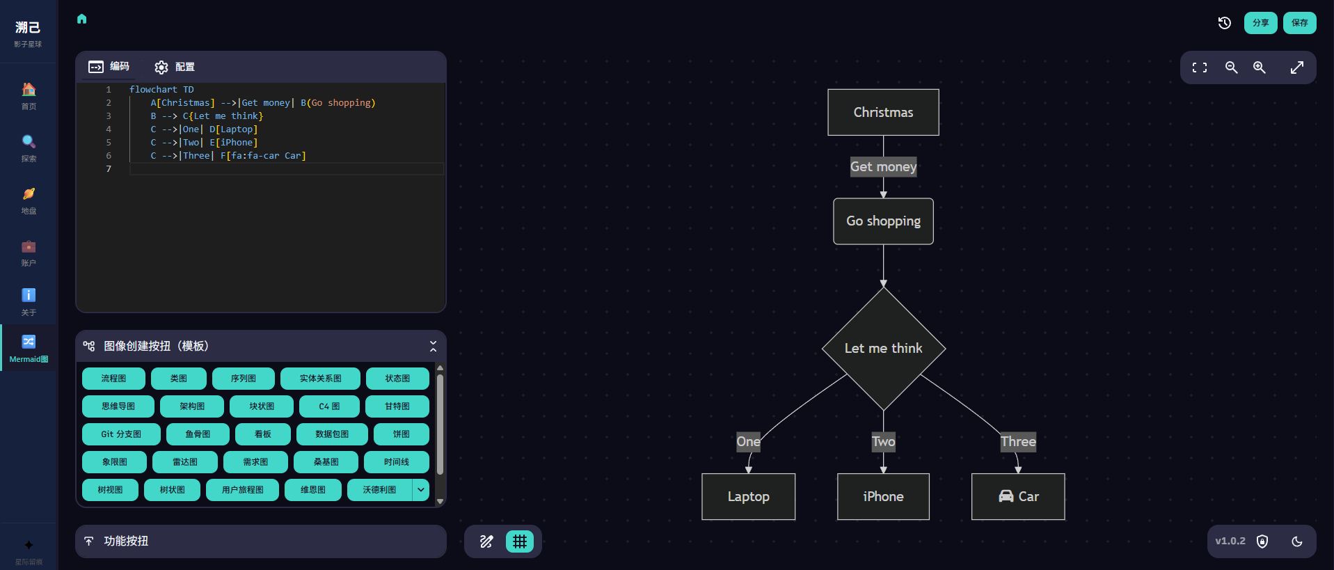Choose the 序列图 sequence template
The height and width of the screenshot is (570, 1334).
click(244, 379)
